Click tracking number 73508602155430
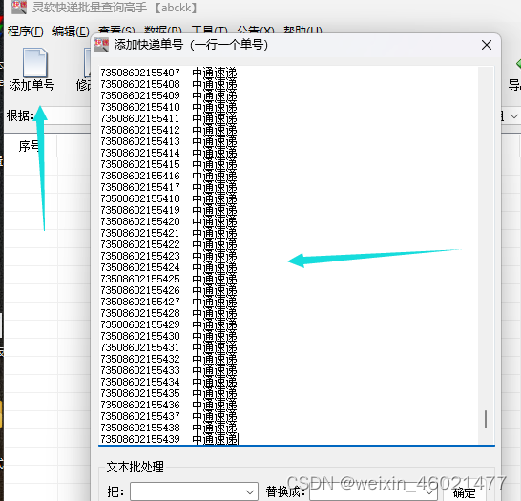 pos(140,336)
